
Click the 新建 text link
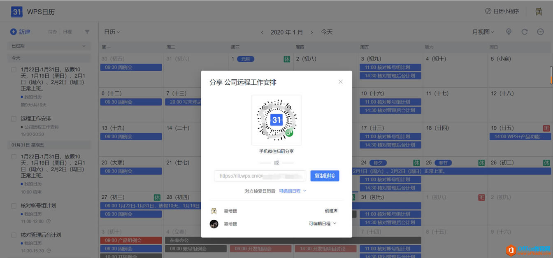(x=24, y=32)
